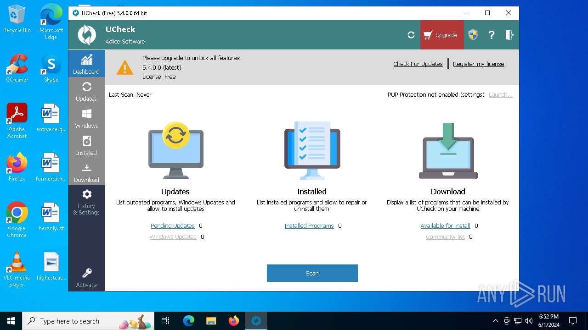Screen dimensions: 588x330
Task: Open the Windows sidebar tab
Action: click(x=86, y=118)
